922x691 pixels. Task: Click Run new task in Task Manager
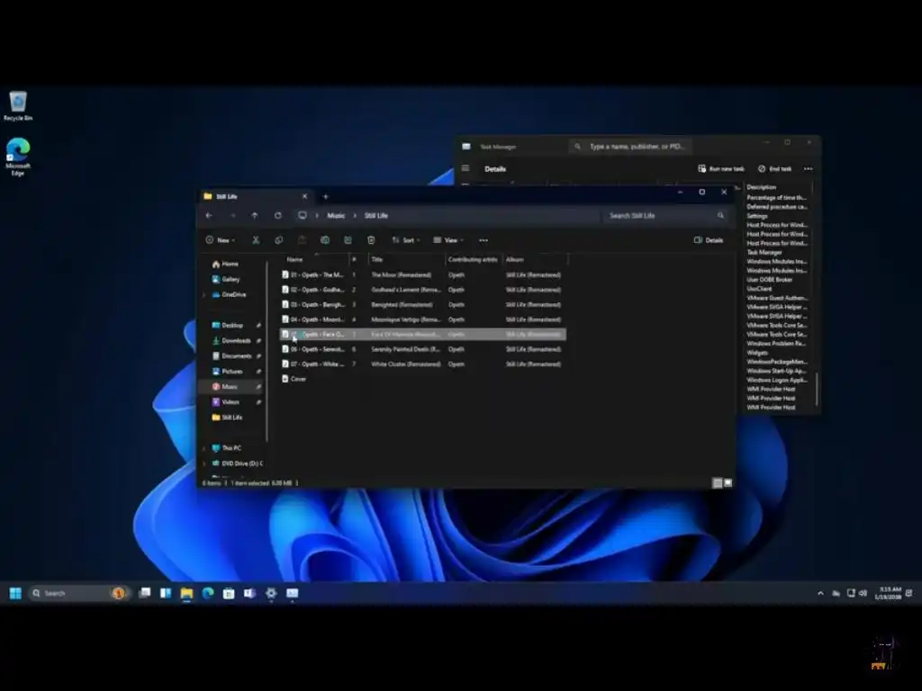721,168
